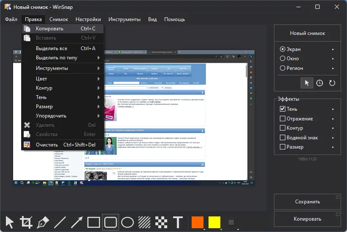The height and width of the screenshot is (232, 347).
Task: Open the Настройки menu
Action: [88, 19]
